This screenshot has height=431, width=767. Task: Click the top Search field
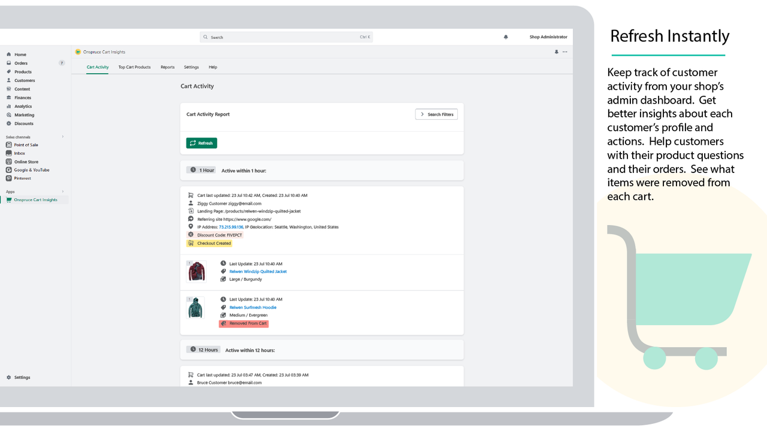(x=286, y=37)
